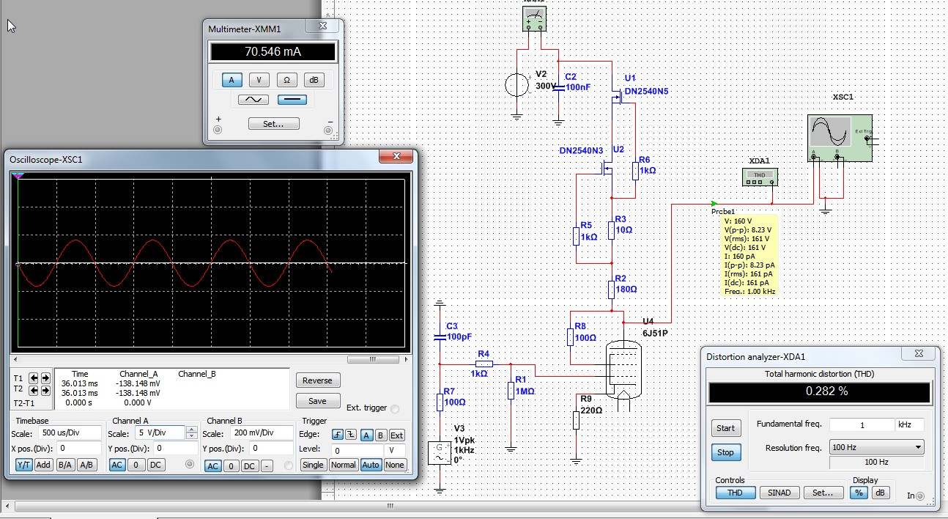This screenshot has height=519, width=948.
Task: Decrease the Channel A scale with the down arrow
Action: [191, 437]
